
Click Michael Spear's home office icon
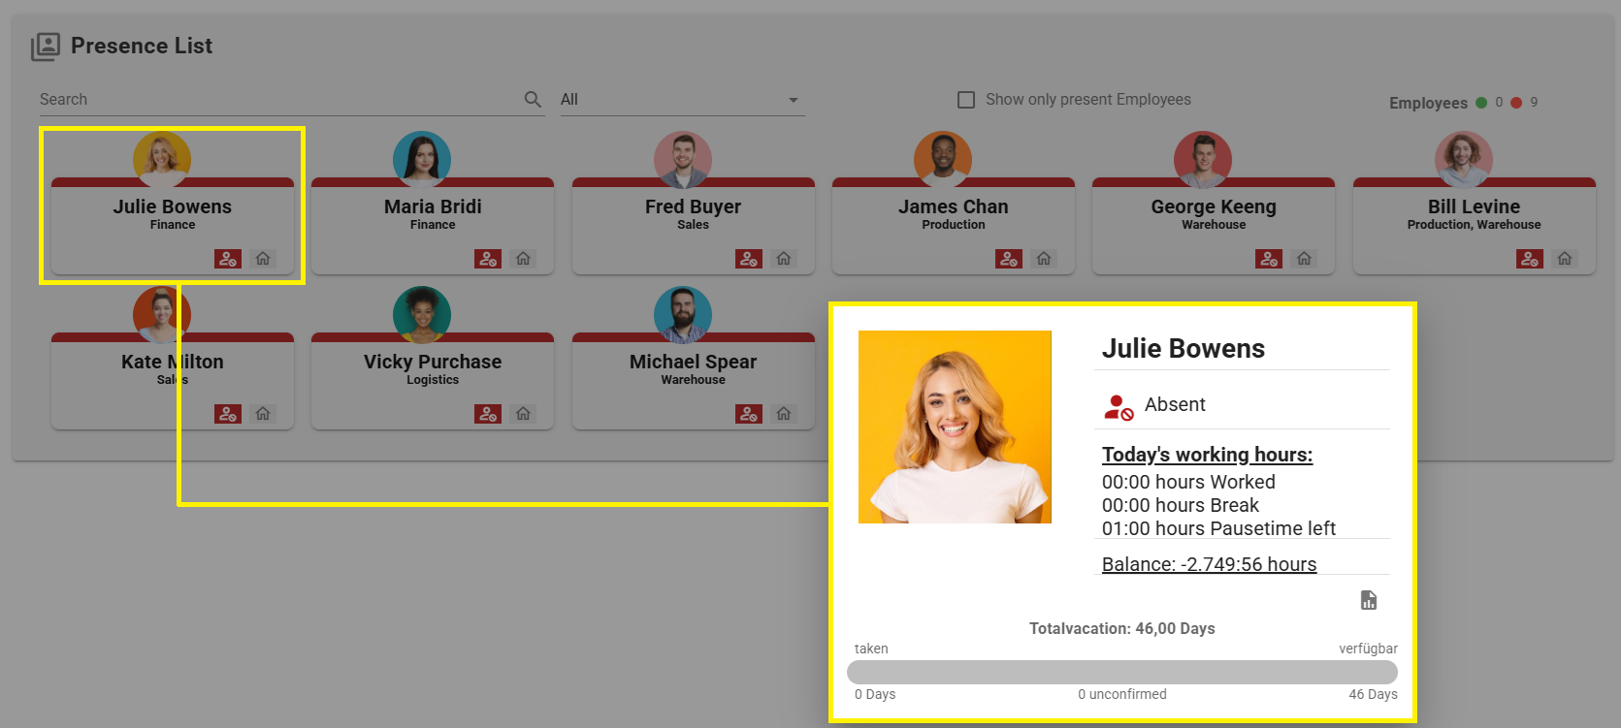tap(784, 414)
